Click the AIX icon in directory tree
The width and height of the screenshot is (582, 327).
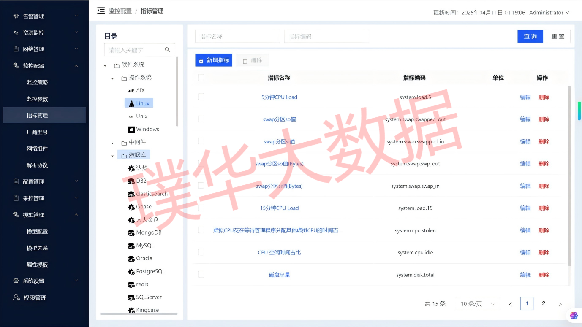click(x=131, y=91)
